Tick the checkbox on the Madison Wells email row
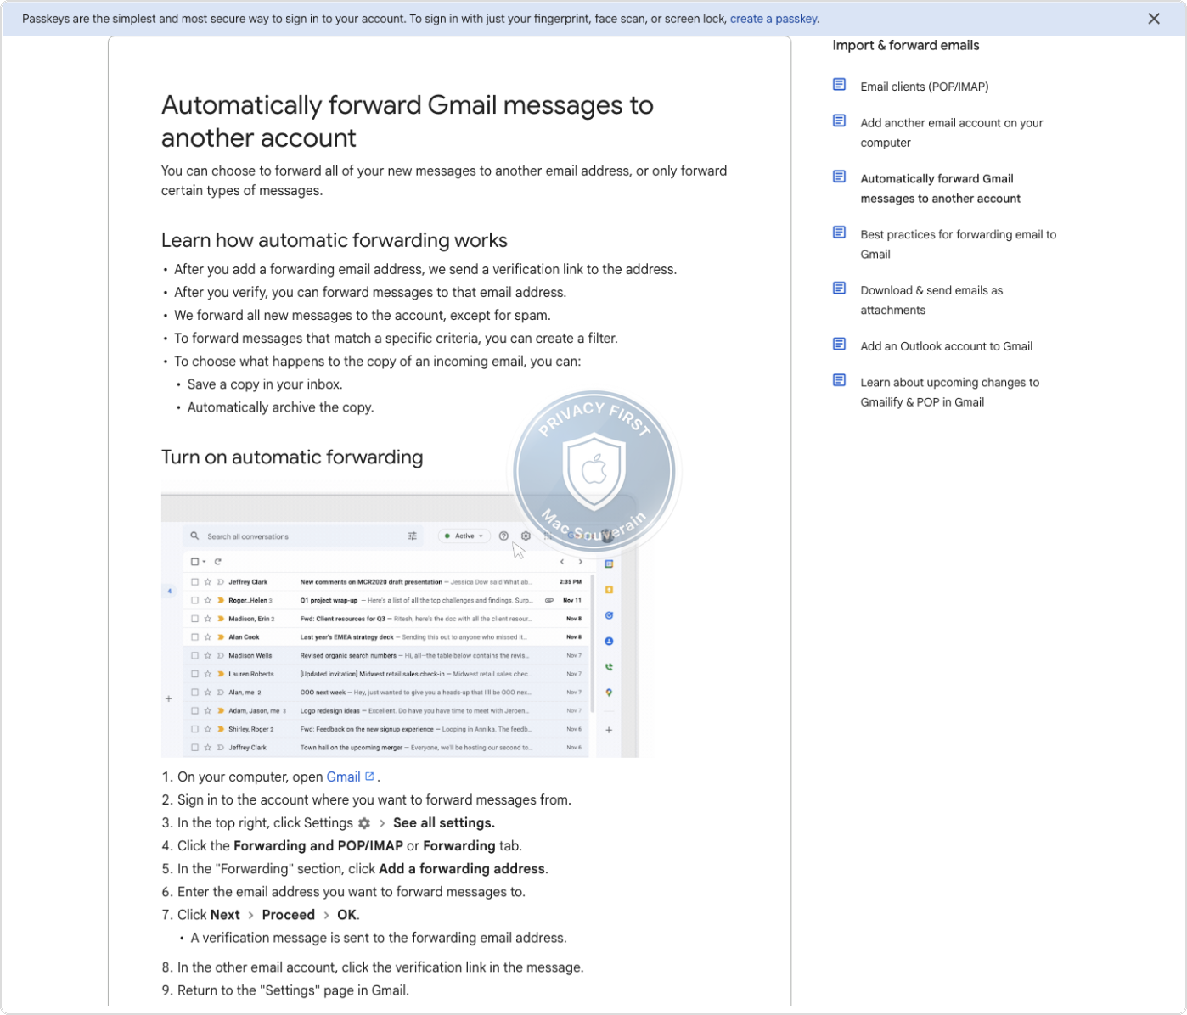The width and height of the screenshot is (1187, 1015). [194, 655]
